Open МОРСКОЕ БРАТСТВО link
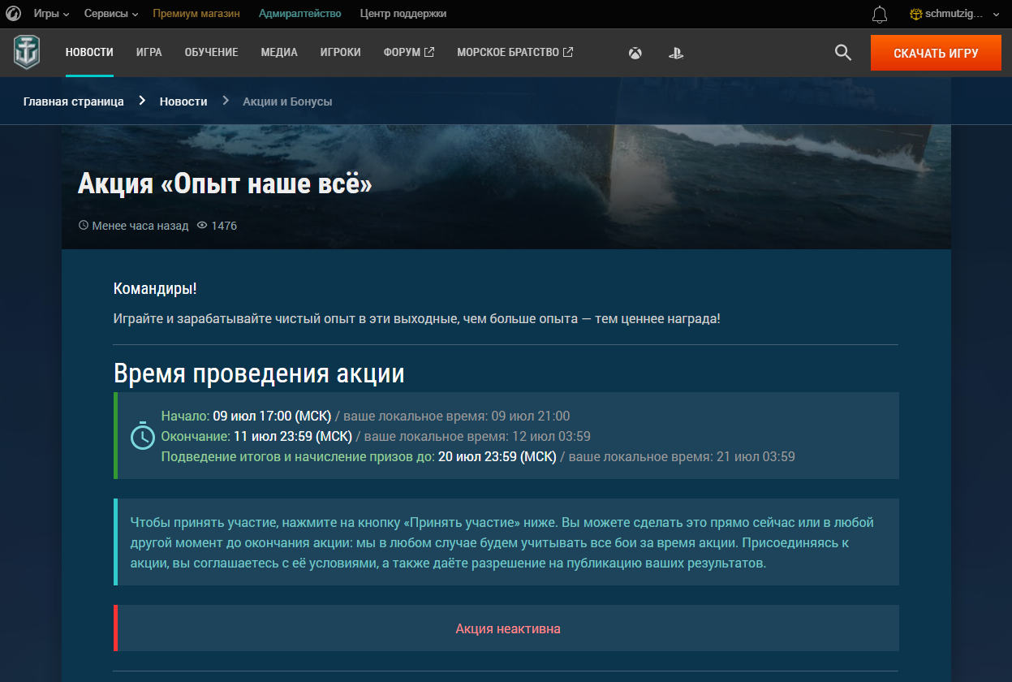 pyautogui.click(x=515, y=53)
